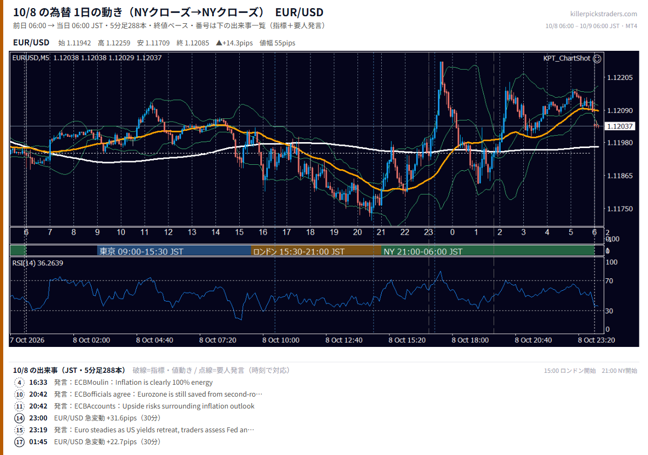
Task: Open the killerpickstraders.com link
Action: (x=603, y=14)
